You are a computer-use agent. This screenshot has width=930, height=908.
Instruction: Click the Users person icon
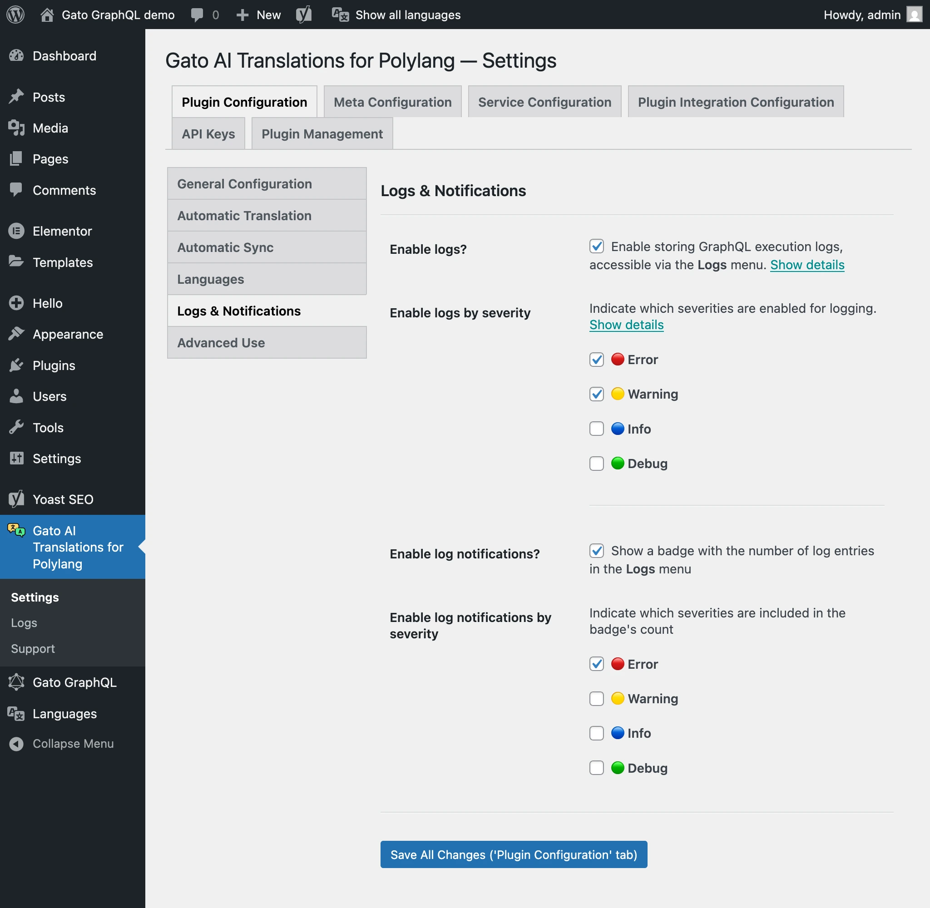coord(16,396)
